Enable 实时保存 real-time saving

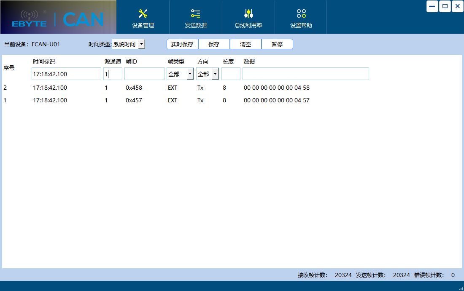click(x=182, y=44)
